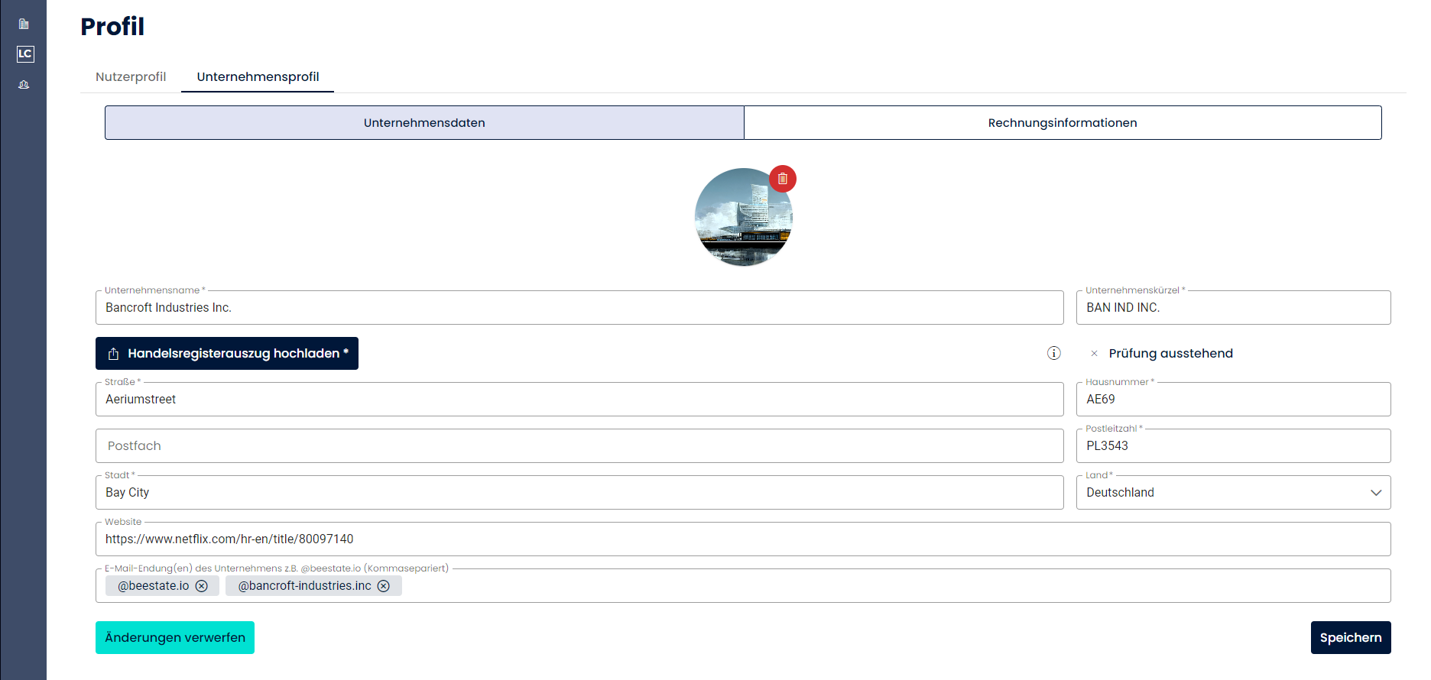Remove the @bancroft-industries.inc domain chip
The height and width of the screenshot is (680, 1431).
tap(384, 586)
